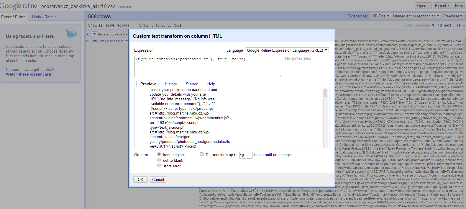The image size is (466, 209).
Task: Select the set to blank radio option
Action: pos(159,160)
